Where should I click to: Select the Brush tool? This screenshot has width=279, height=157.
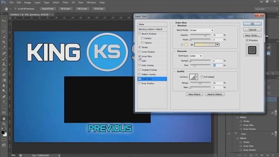coord(4,58)
